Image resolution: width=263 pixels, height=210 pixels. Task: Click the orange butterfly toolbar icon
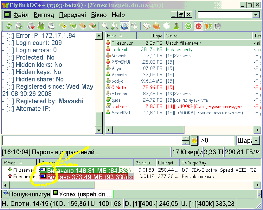point(208,26)
